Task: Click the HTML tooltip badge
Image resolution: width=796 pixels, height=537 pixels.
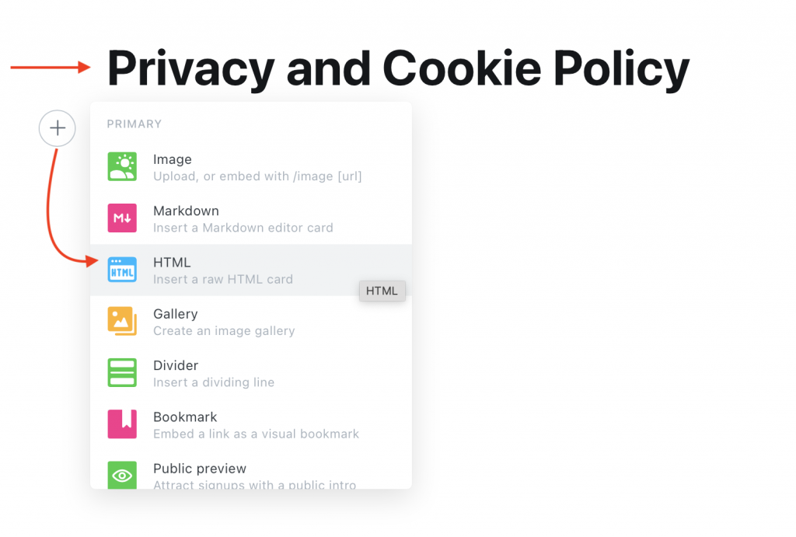Action: coord(382,291)
